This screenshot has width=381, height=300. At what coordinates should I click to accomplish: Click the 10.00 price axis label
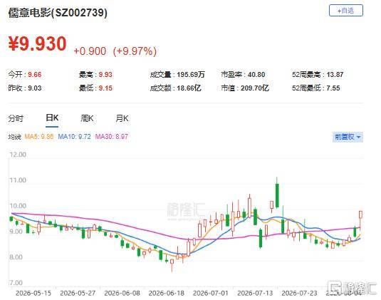[x=18, y=206]
